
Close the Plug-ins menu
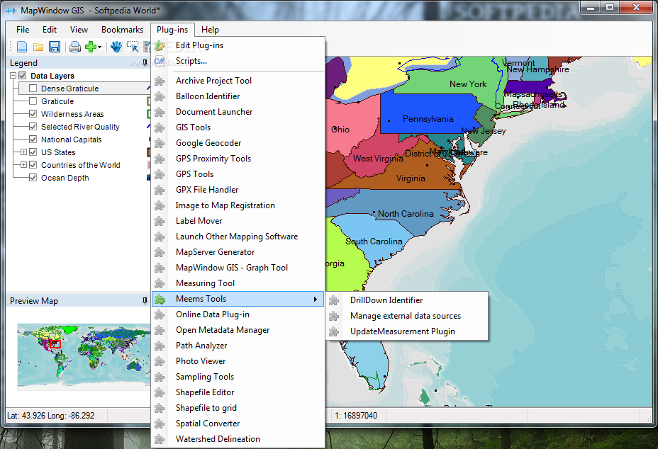pos(172,30)
